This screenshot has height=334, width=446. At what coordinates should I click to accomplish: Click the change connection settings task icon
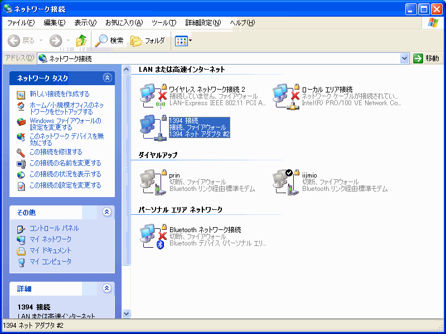coord(21,186)
